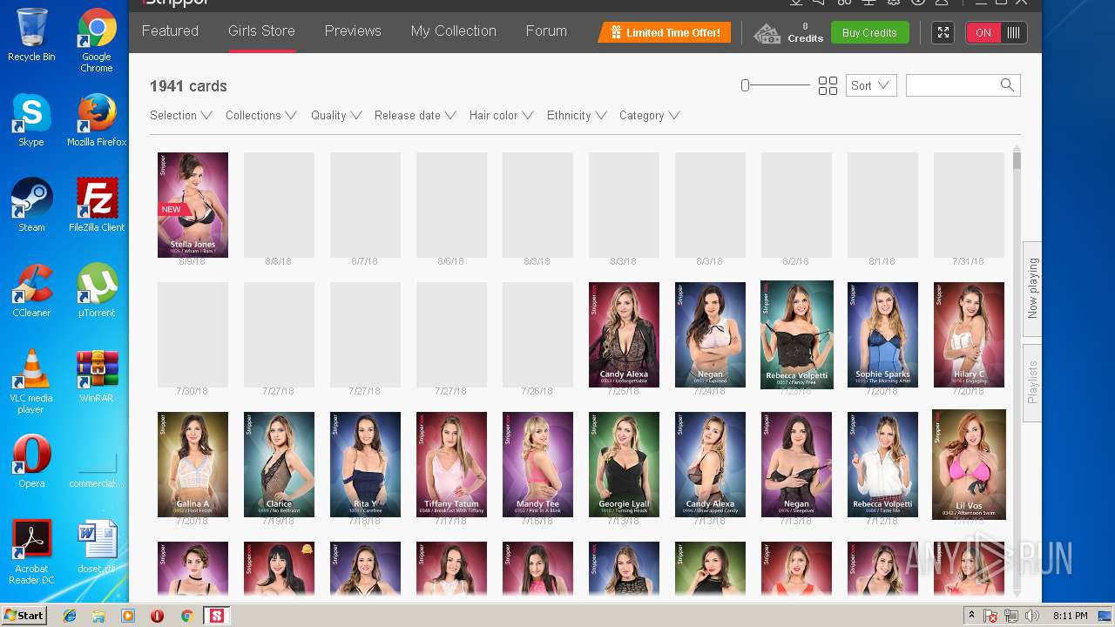
Task: Click the magnifier search icon
Action: (1007, 84)
